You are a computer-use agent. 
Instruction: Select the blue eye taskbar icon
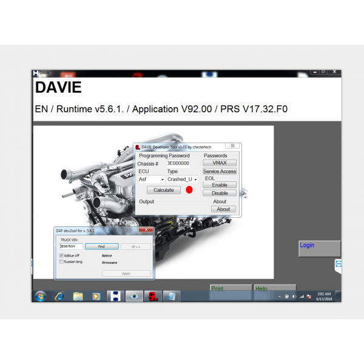pyautogui.click(x=134, y=296)
